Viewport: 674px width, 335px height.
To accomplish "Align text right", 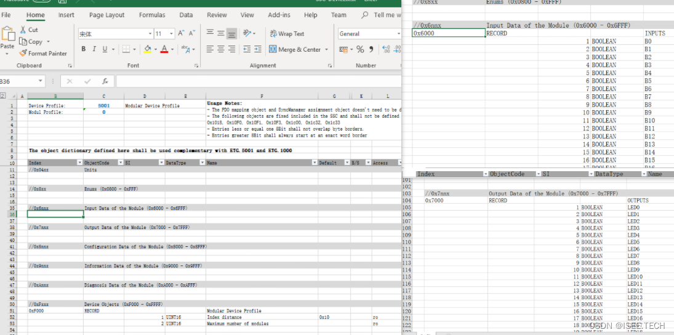I will (x=231, y=49).
